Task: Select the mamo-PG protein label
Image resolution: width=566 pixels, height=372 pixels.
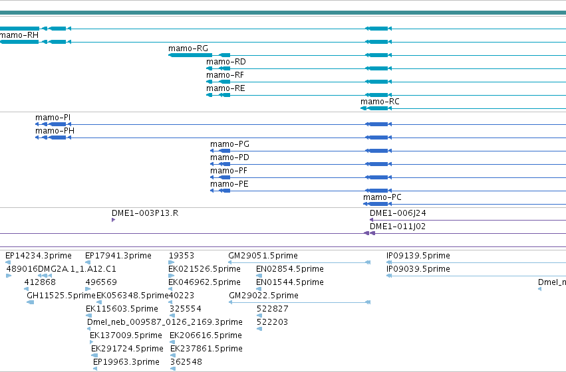Action: [230, 144]
